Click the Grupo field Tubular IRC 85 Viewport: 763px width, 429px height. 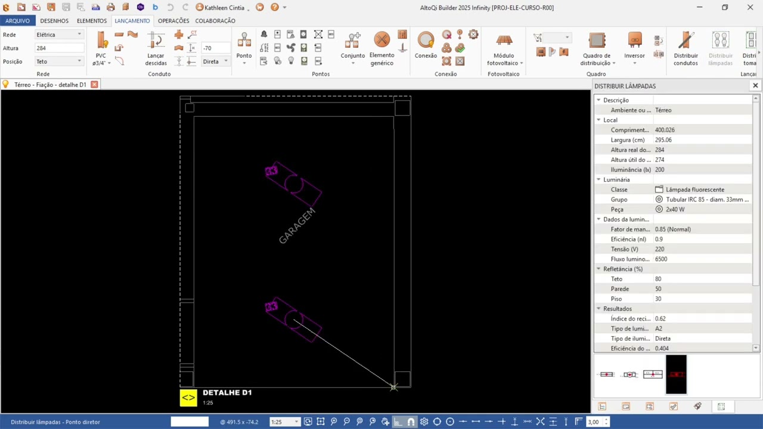click(703, 200)
